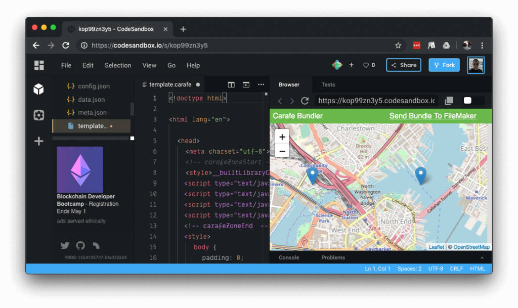Open the sandbox configuration gear icon

[x=38, y=115]
